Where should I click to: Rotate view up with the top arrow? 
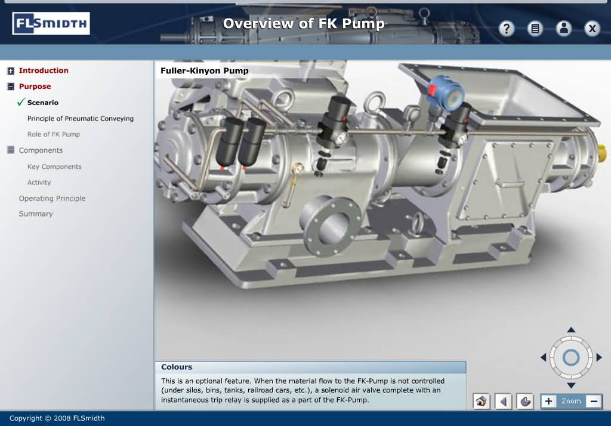point(571,330)
